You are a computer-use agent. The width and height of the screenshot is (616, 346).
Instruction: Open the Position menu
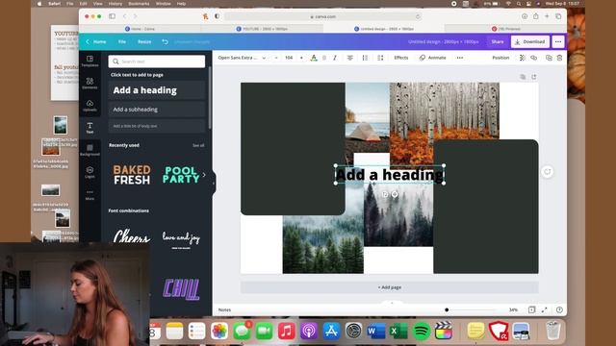tap(500, 58)
